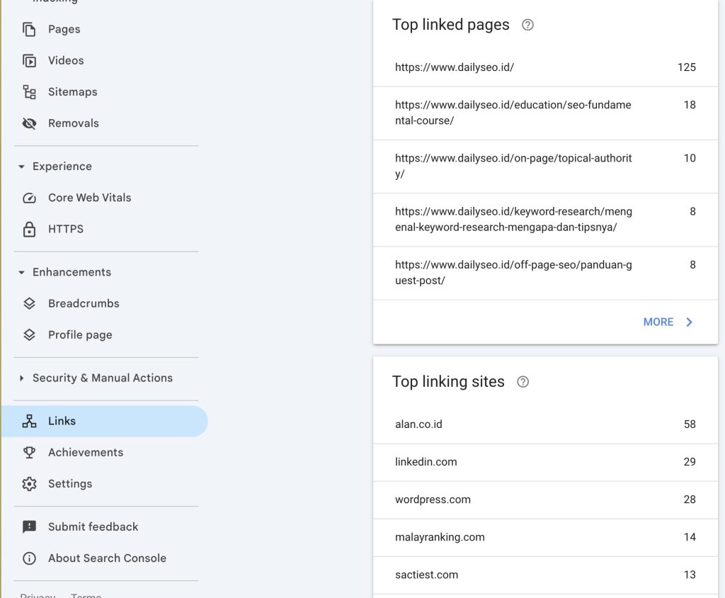
Task: Choose Submit feedback
Action: coord(104,527)
